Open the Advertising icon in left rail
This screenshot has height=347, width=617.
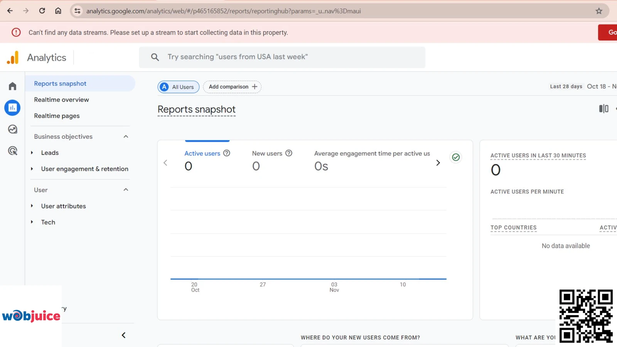12,151
